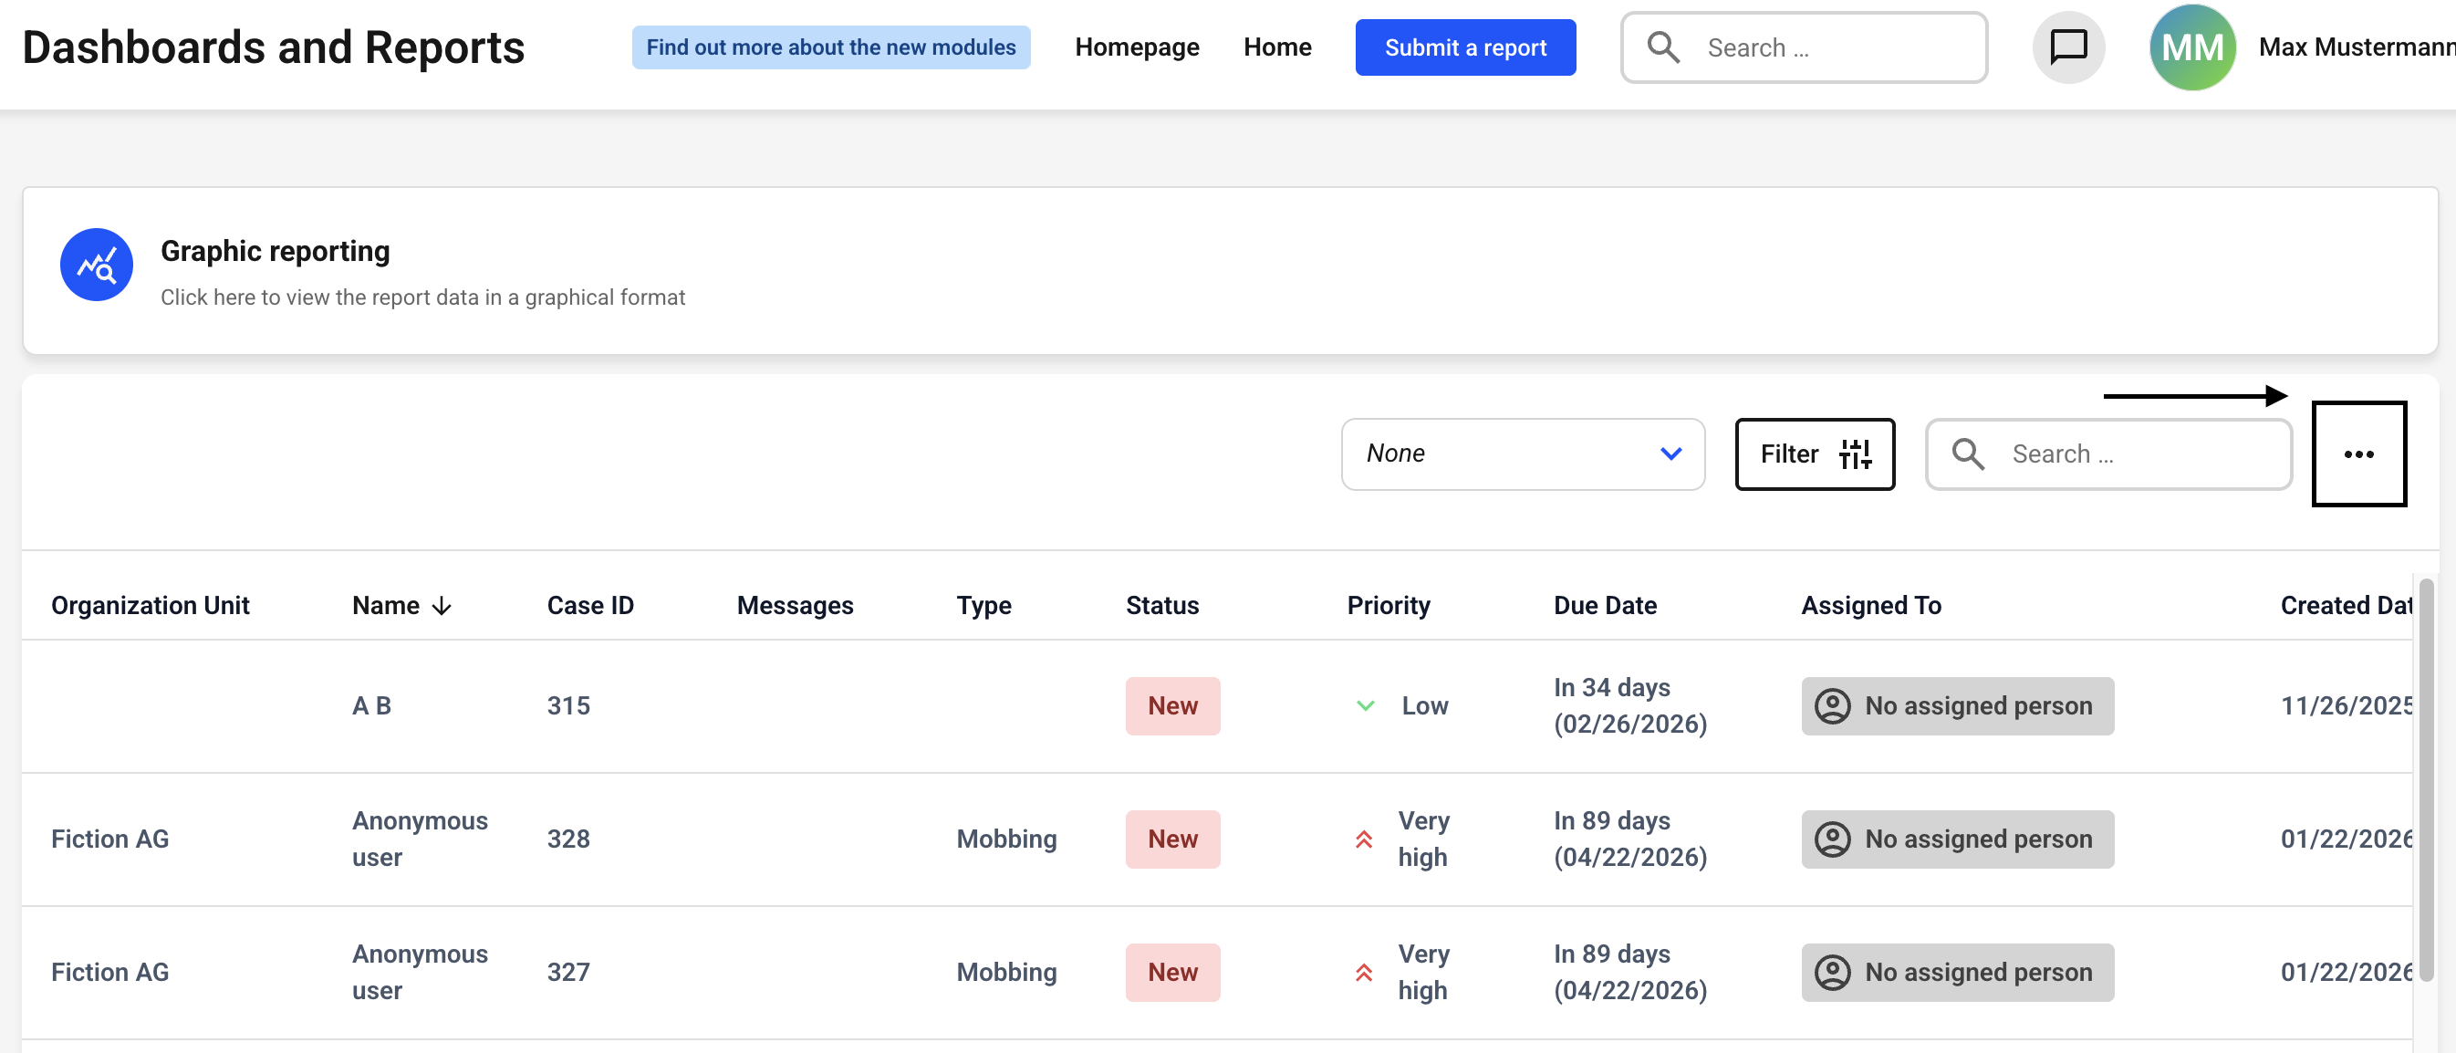Open the Graphic reporting chart icon
This screenshot has height=1053, width=2456.
click(x=97, y=266)
